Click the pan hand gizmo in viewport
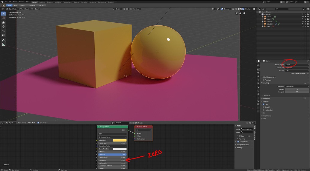Screen dimensions: 310x171 [x=240, y=13]
